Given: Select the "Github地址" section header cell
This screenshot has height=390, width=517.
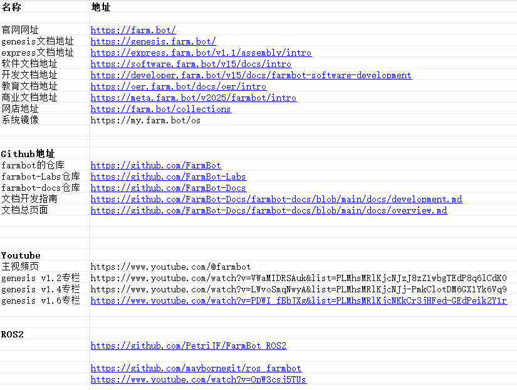Looking at the screenshot, I should (x=28, y=154).
